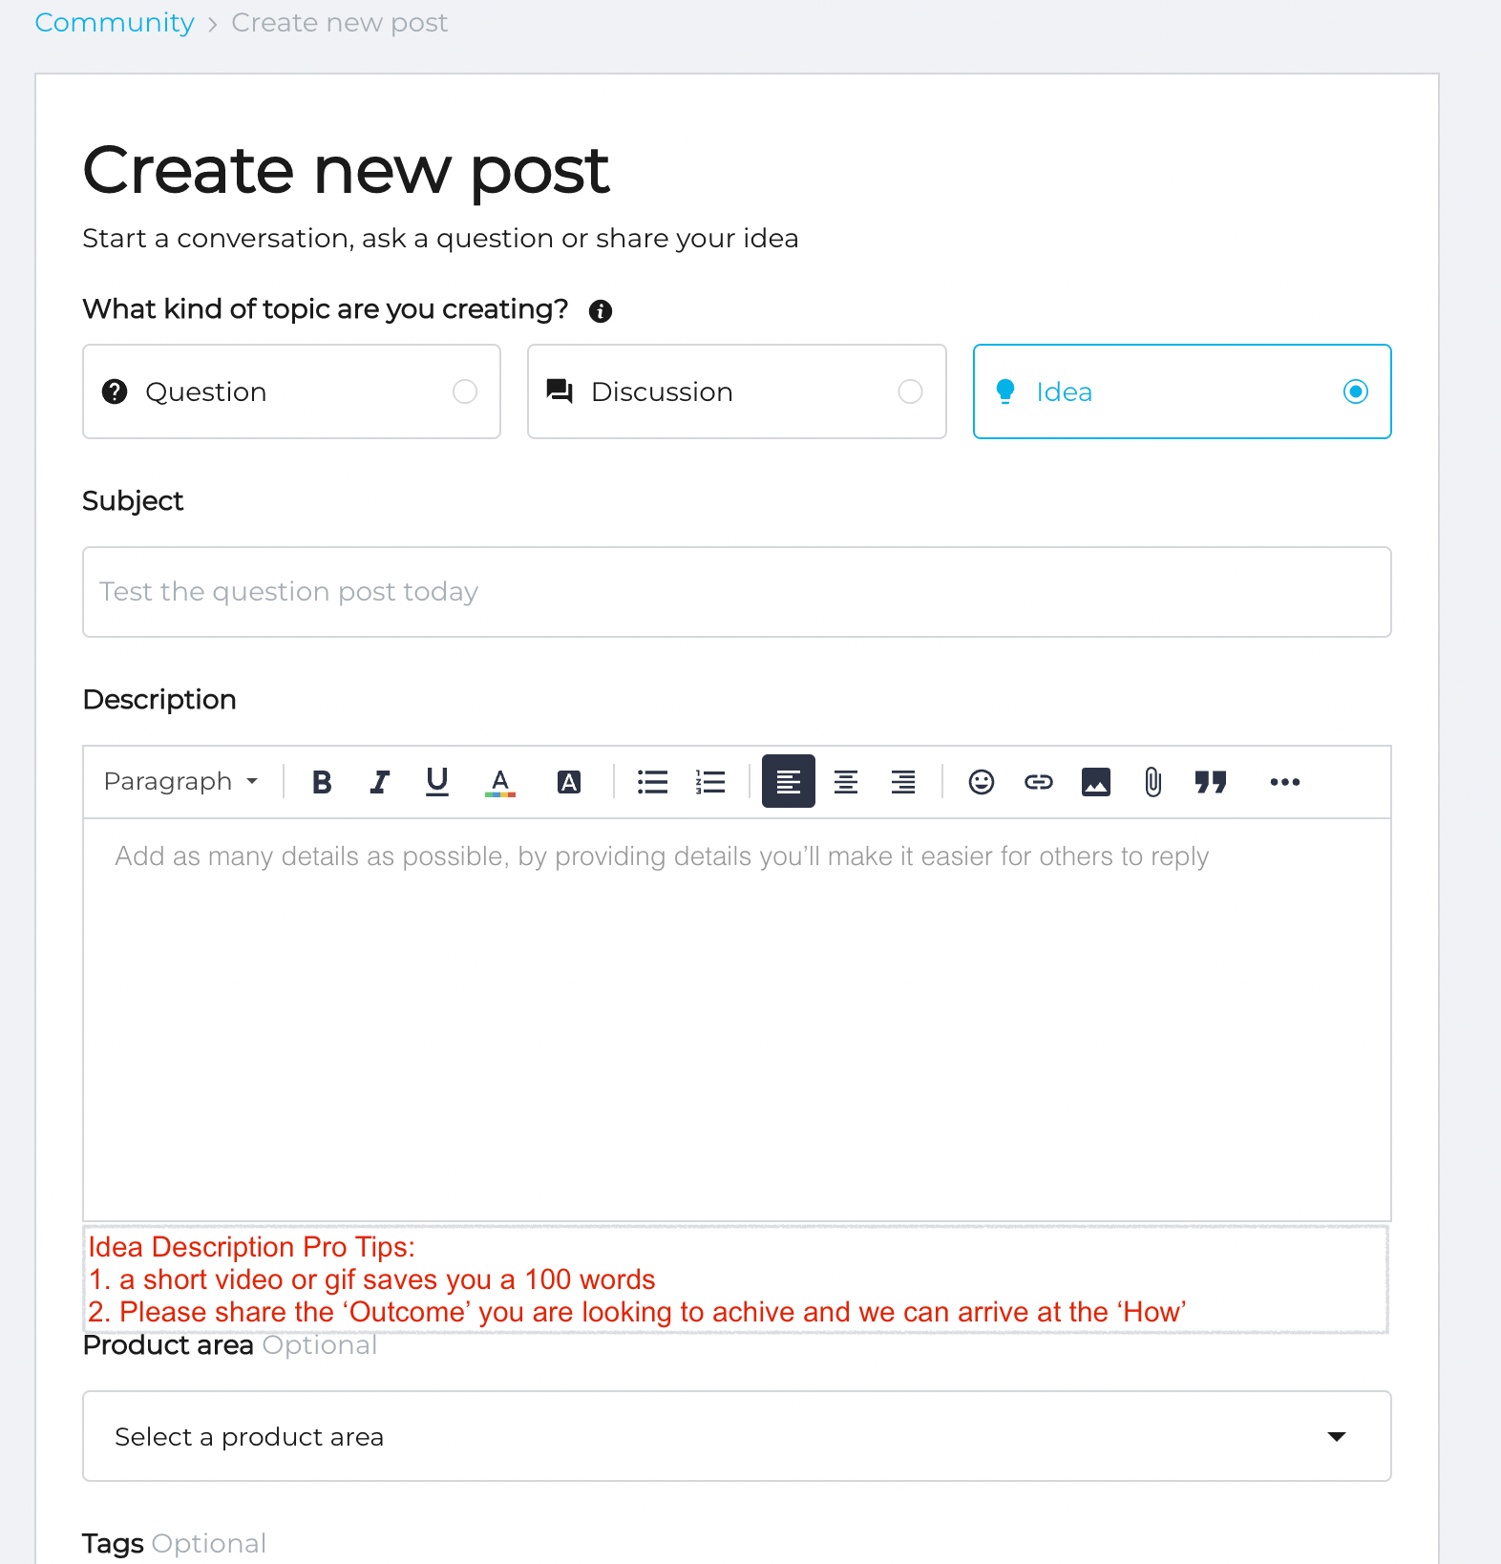1501x1564 pixels.
Task: Expand the Select a product area dropdown
Action: tap(737, 1436)
